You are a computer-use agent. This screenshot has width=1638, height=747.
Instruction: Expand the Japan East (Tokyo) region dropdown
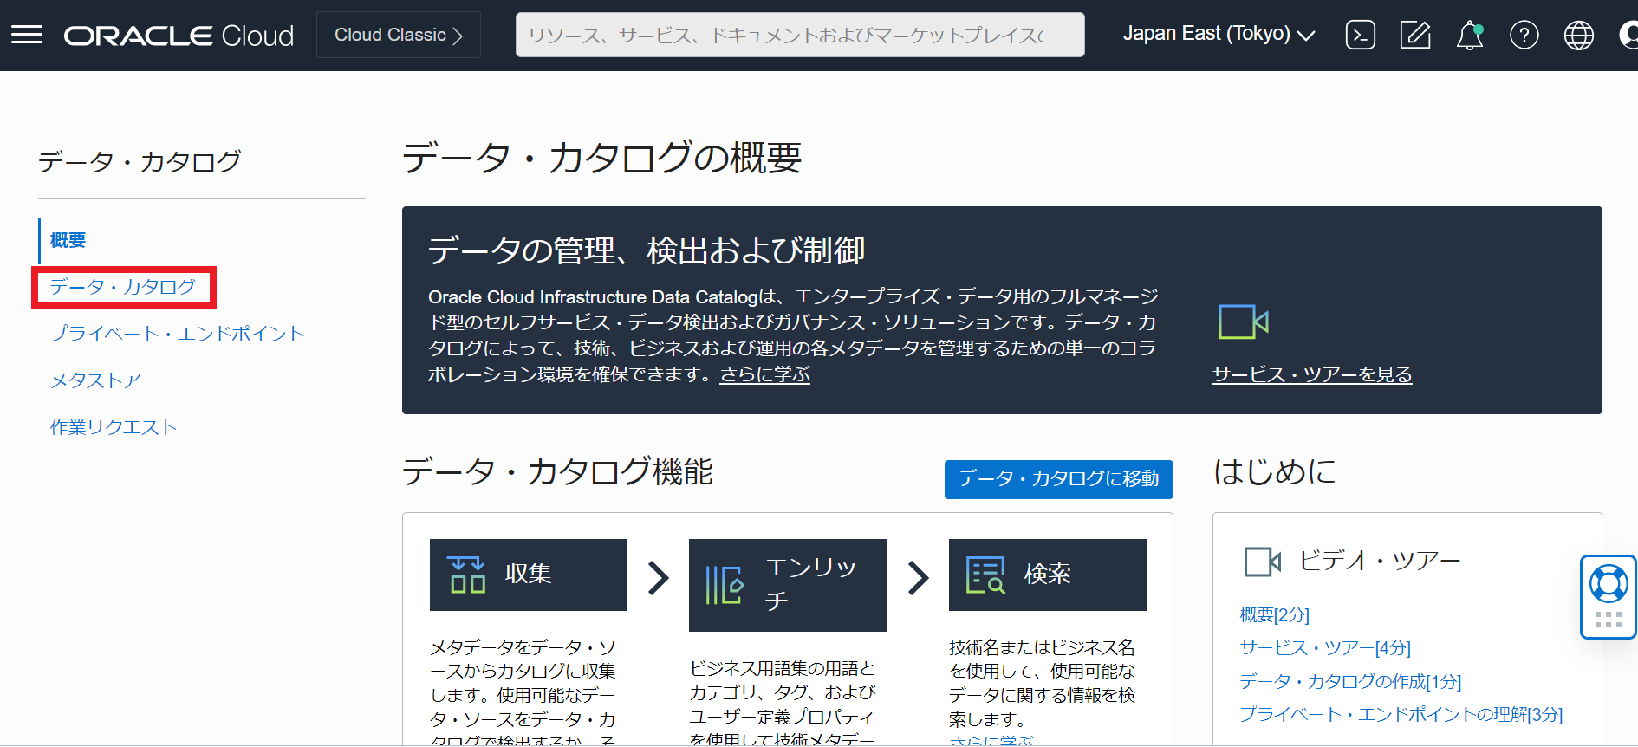(x=1219, y=35)
